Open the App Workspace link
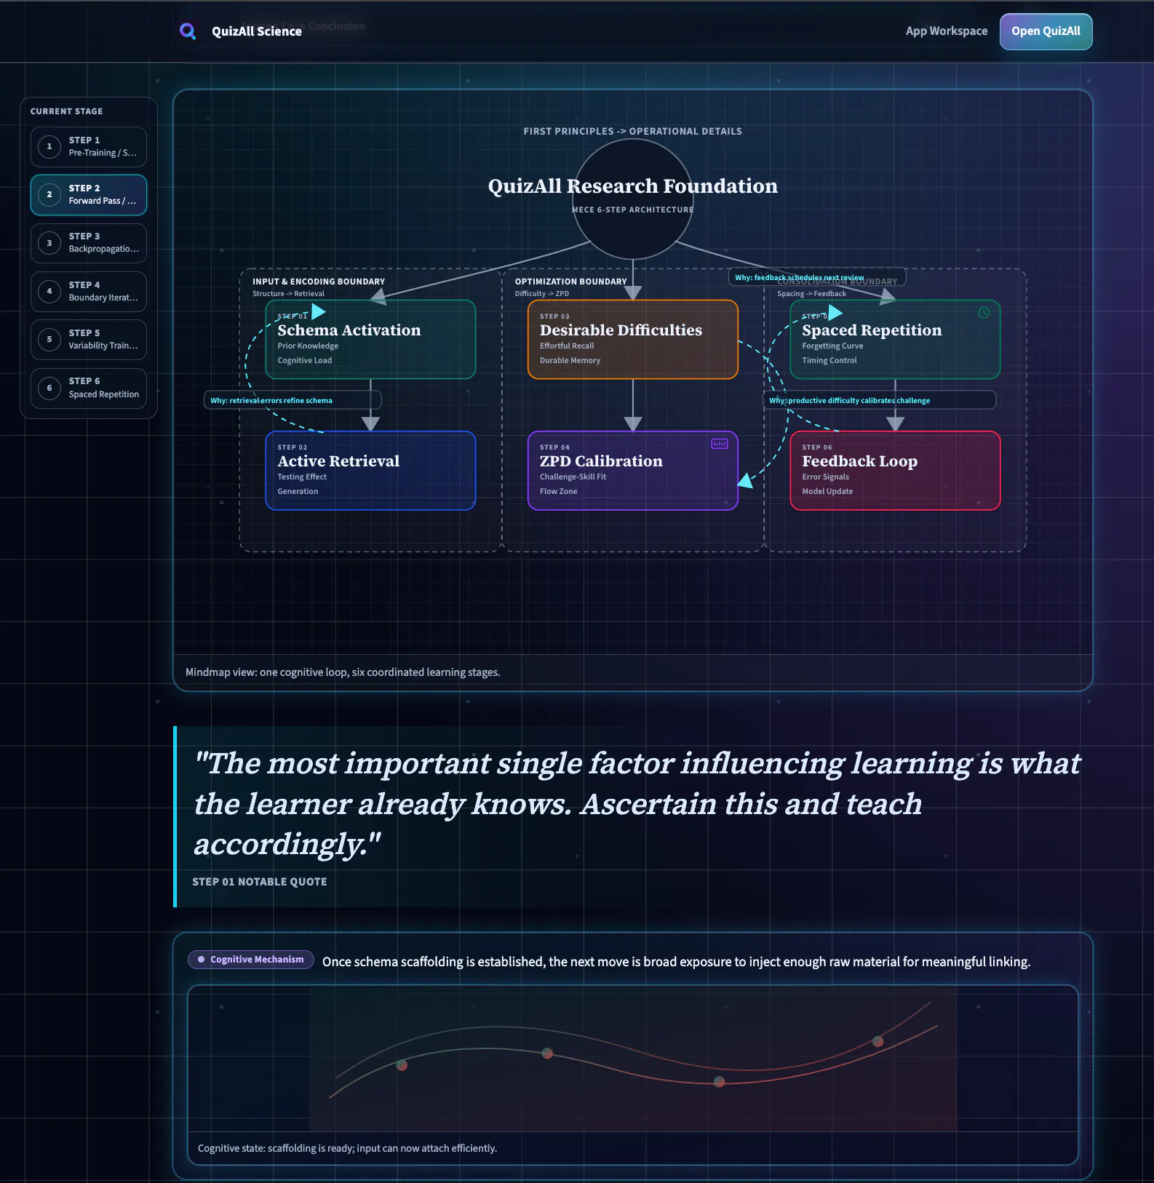The width and height of the screenshot is (1154, 1183). pos(946,31)
